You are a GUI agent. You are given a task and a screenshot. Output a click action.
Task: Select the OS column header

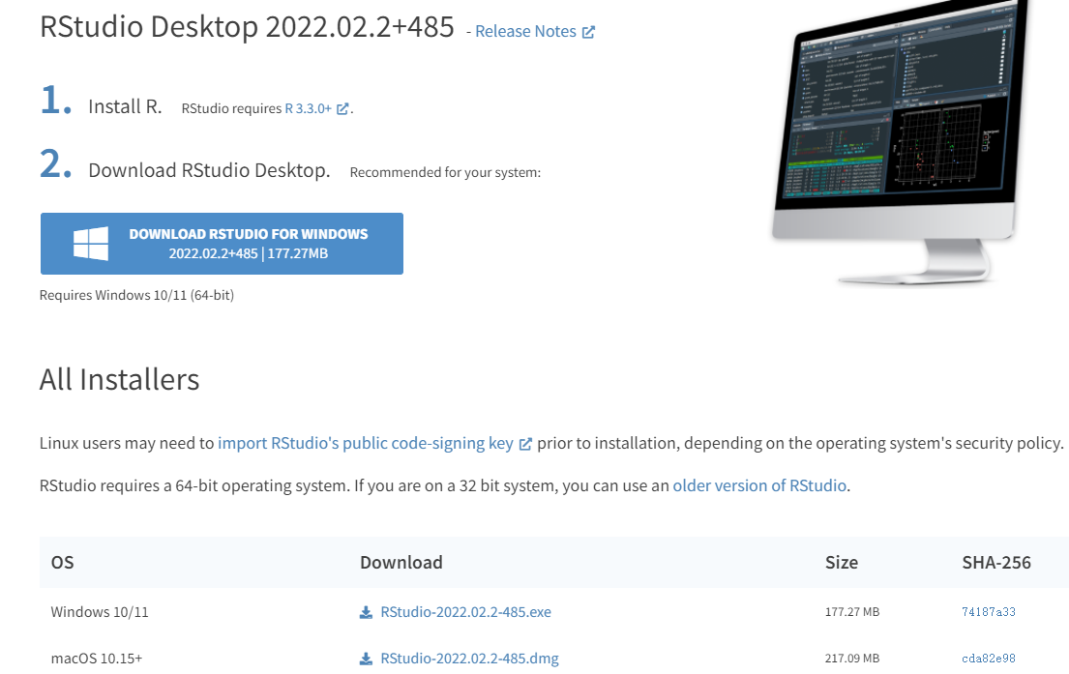pyautogui.click(x=63, y=562)
